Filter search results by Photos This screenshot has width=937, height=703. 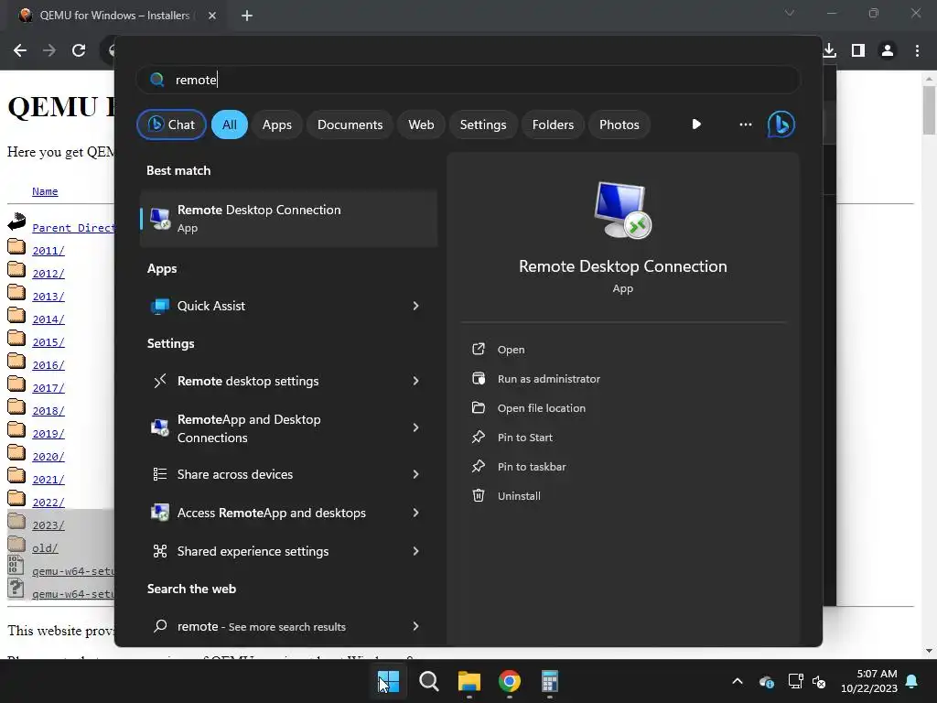tap(619, 124)
